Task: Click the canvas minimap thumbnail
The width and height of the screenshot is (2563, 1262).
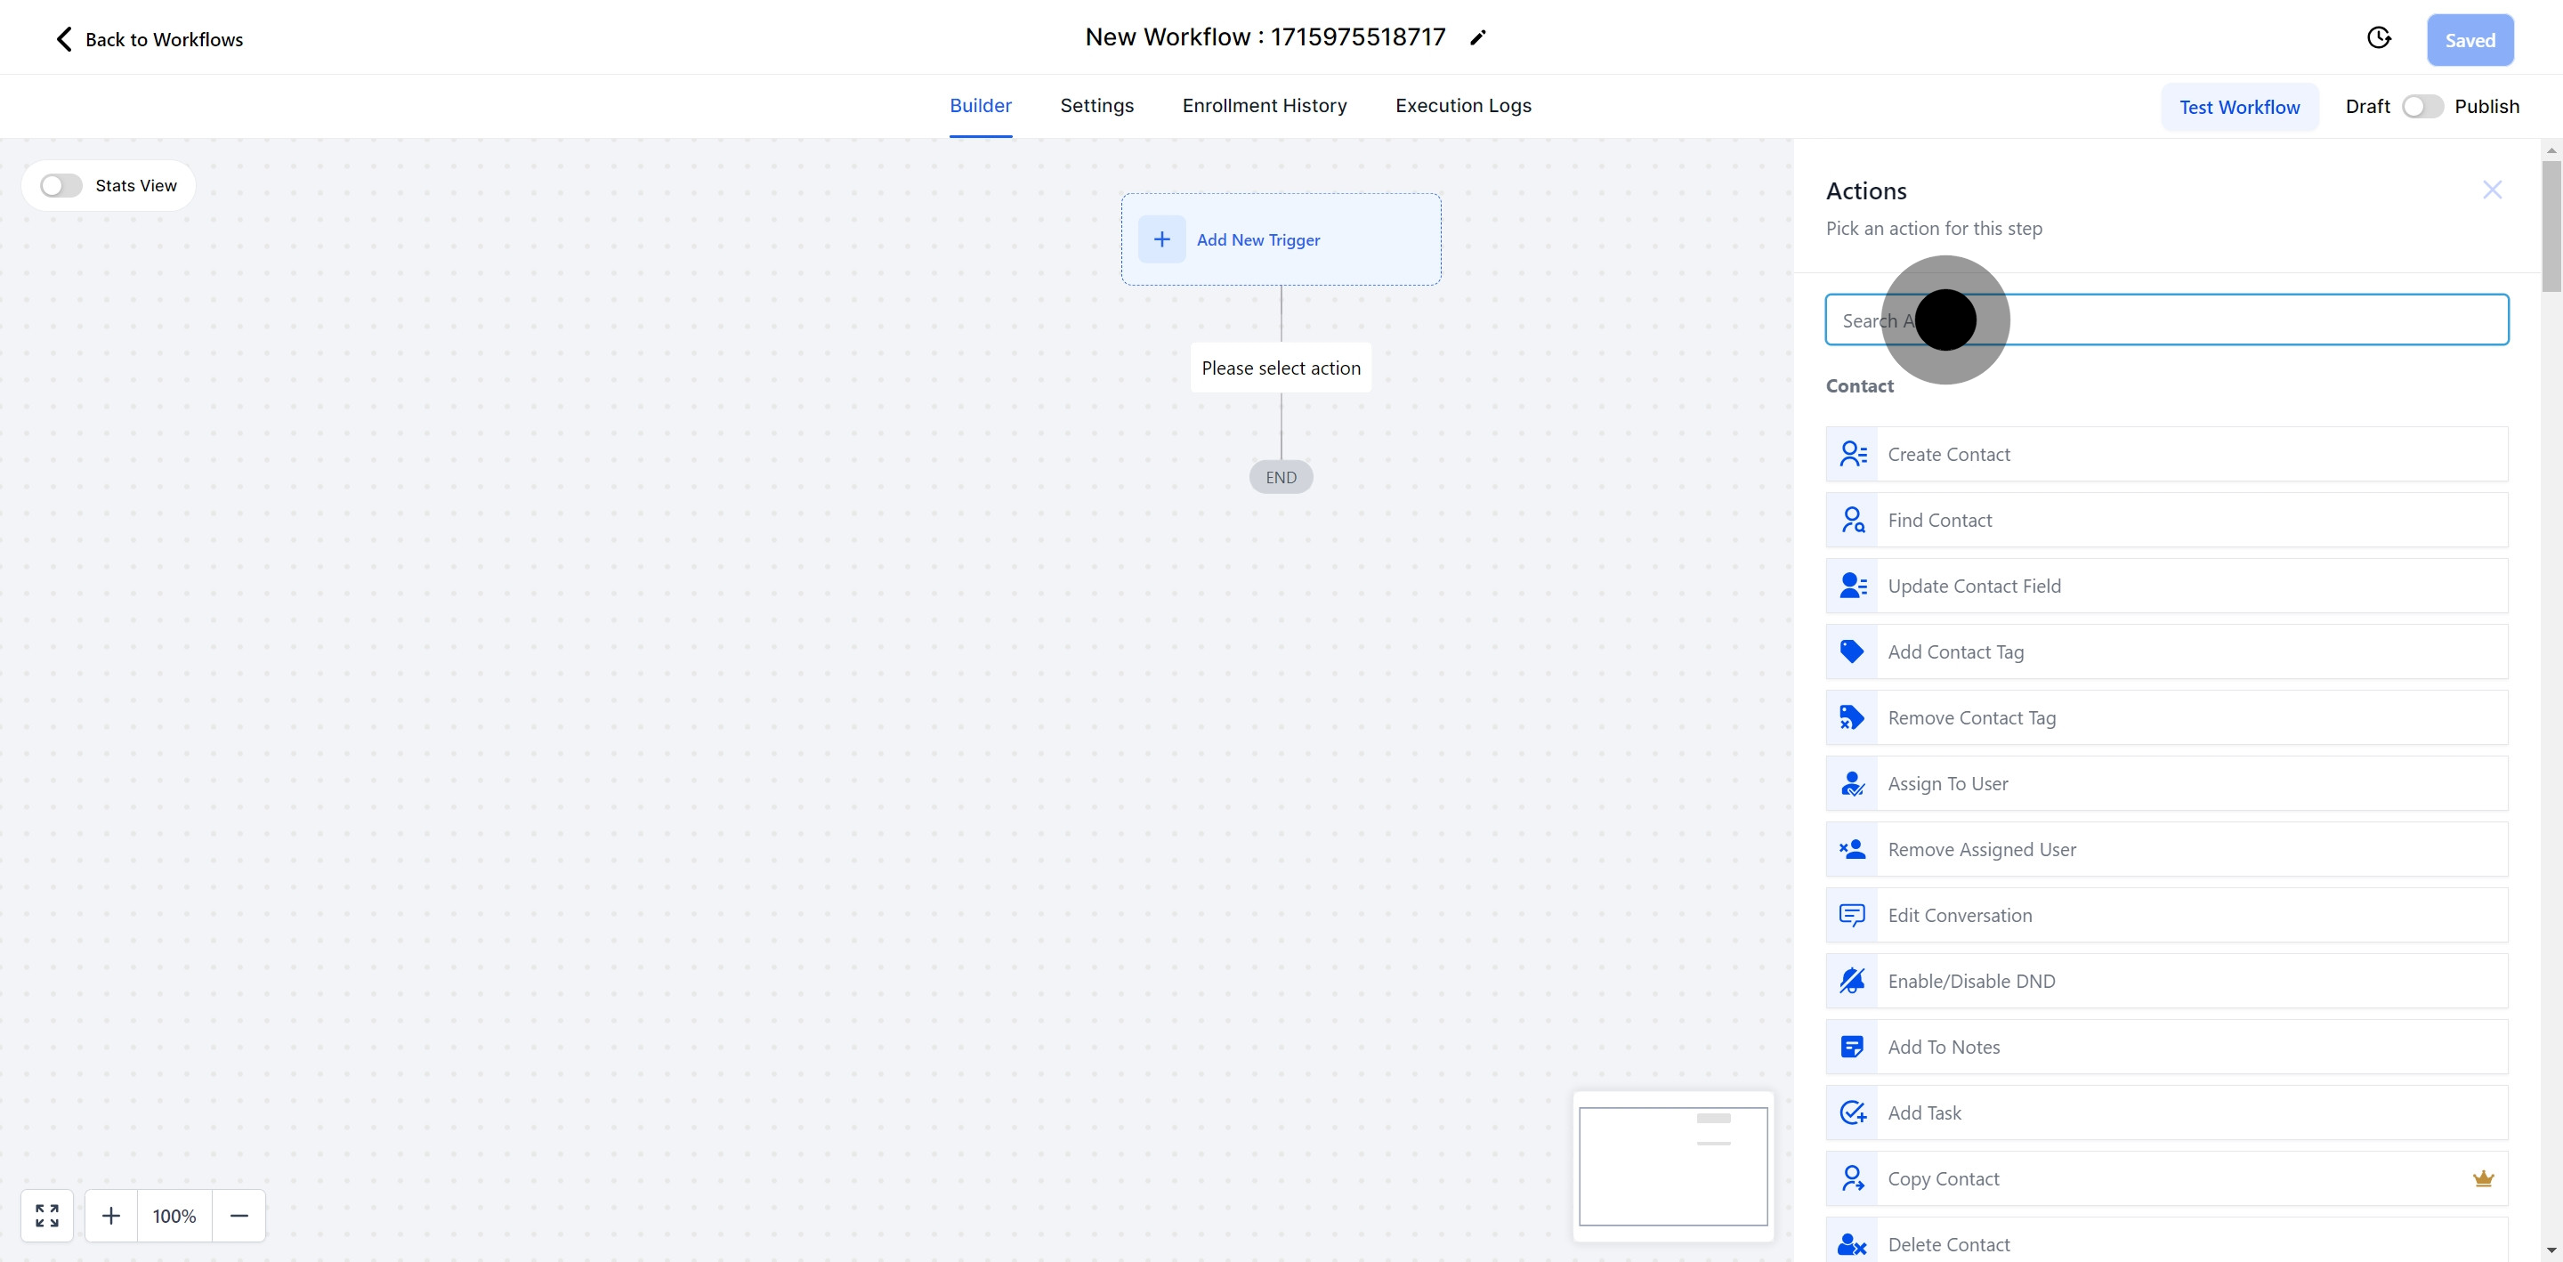Action: [x=1672, y=1167]
